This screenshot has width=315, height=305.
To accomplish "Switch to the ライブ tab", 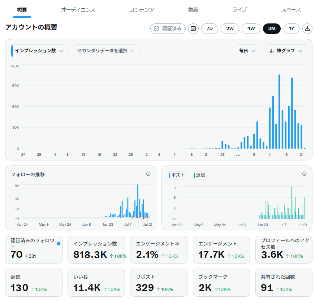I will point(240,10).
